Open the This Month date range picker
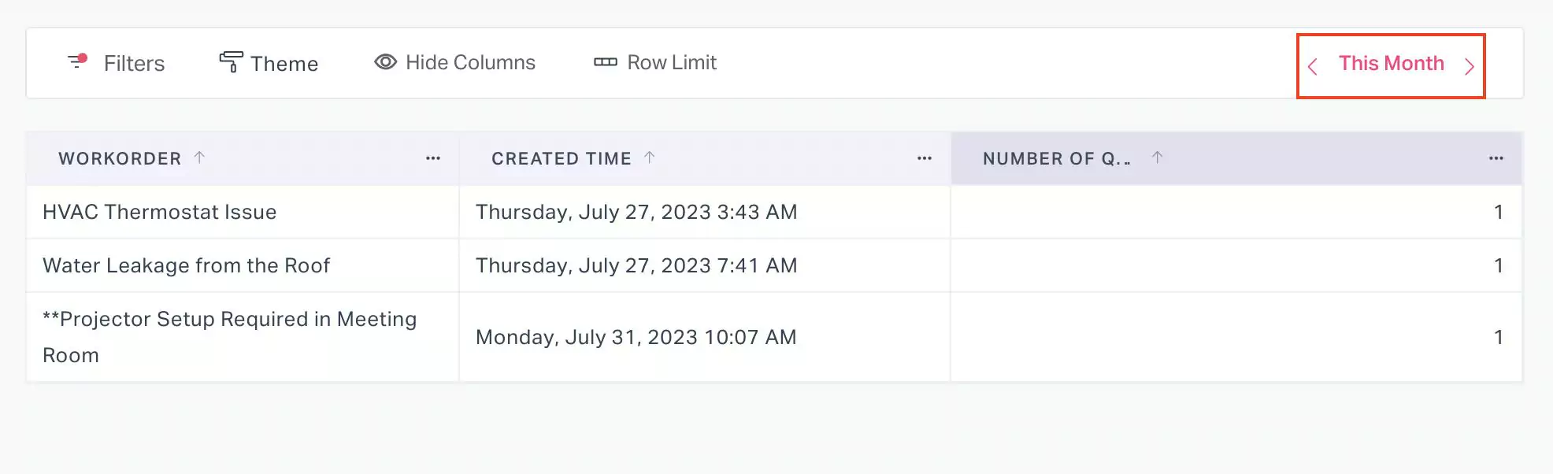 point(1391,64)
